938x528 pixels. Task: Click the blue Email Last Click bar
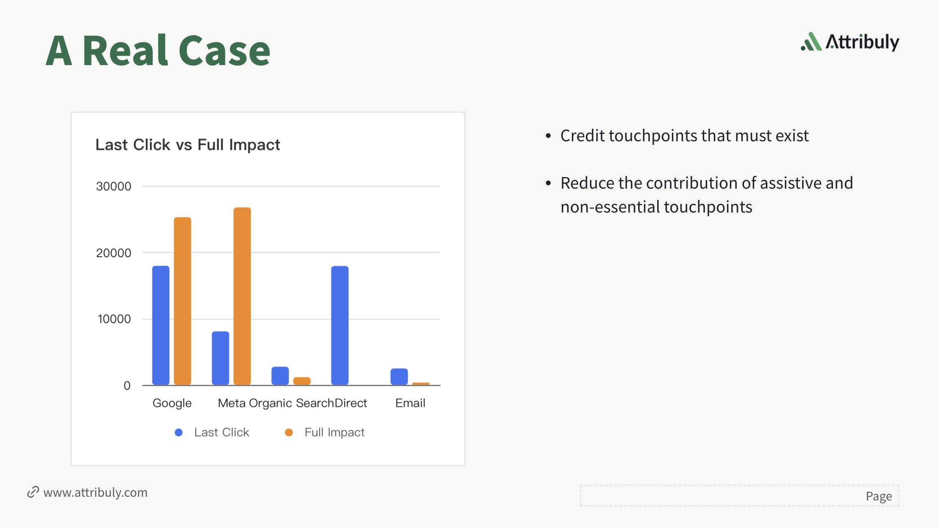(399, 376)
